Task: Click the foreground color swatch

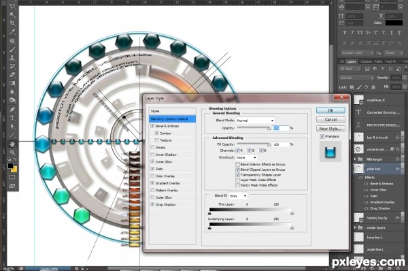Action: click(x=10, y=165)
